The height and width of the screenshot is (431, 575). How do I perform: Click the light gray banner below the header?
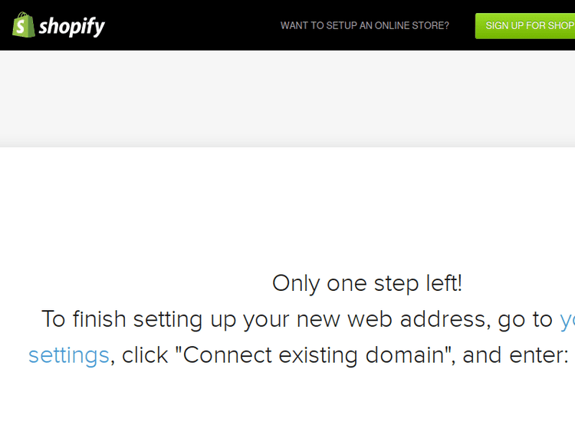pyautogui.click(x=287, y=98)
